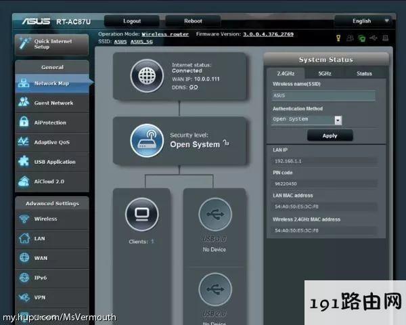Screen dimensions: 406x325
Task: Click the unlocked padlock beside Open System
Action: [226, 142]
